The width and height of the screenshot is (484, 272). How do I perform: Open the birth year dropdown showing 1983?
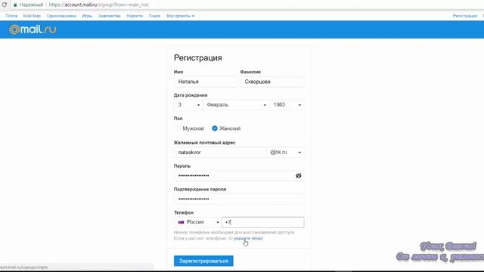tap(287, 105)
